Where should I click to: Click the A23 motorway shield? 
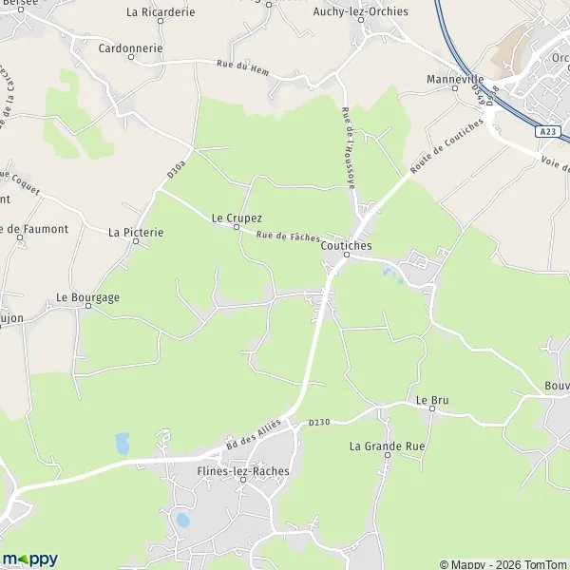[x=547, y=131]
